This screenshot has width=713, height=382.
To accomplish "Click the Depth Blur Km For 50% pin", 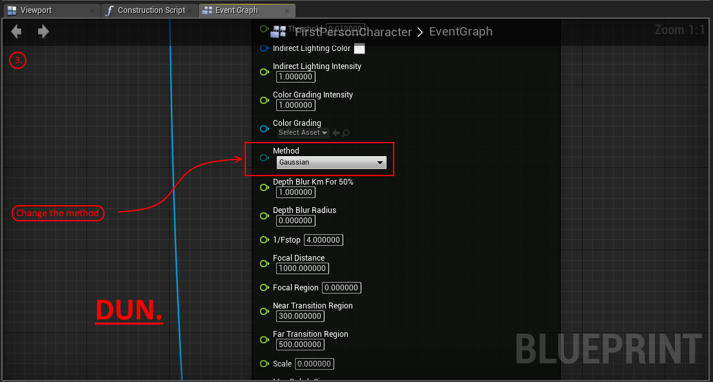I will 264,187.
